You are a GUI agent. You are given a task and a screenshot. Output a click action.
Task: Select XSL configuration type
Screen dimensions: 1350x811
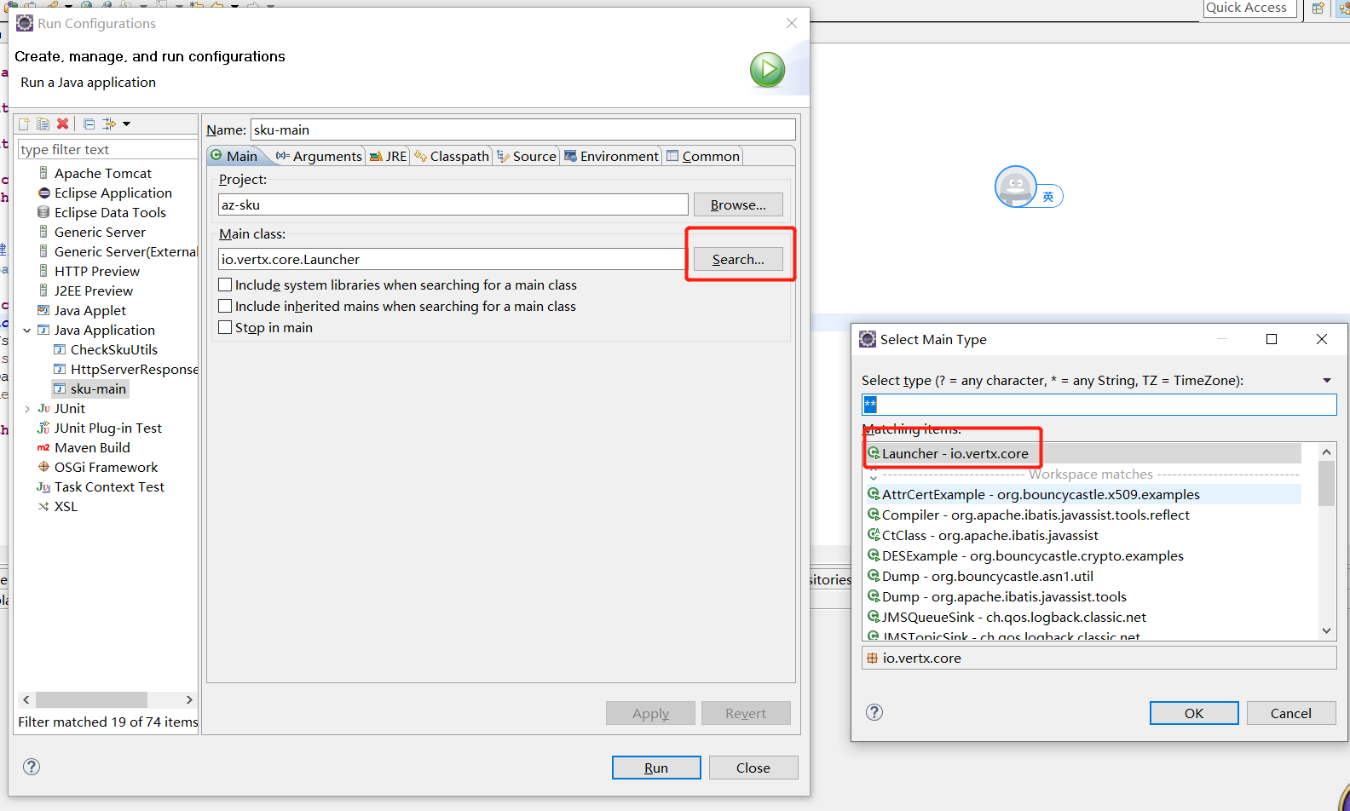point(66,506)
